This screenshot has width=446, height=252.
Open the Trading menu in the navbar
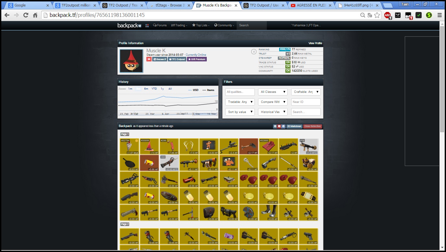tap(179, 25)
